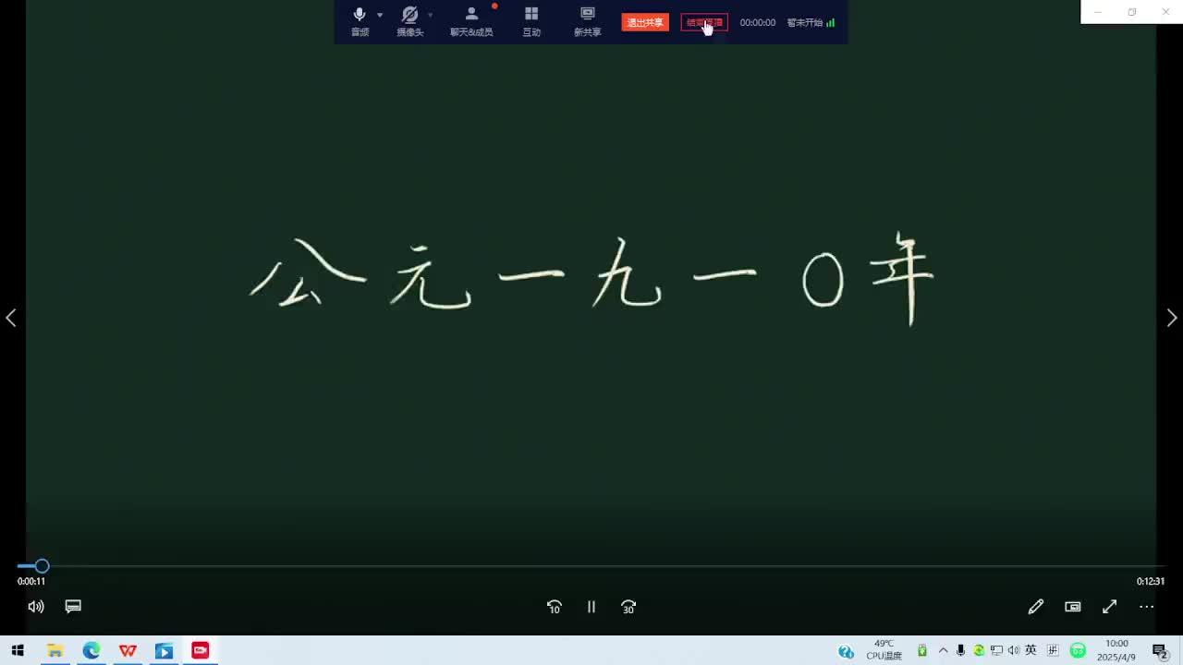
Task: Click the 00:00:00 class timer
Action: point(757,22)
